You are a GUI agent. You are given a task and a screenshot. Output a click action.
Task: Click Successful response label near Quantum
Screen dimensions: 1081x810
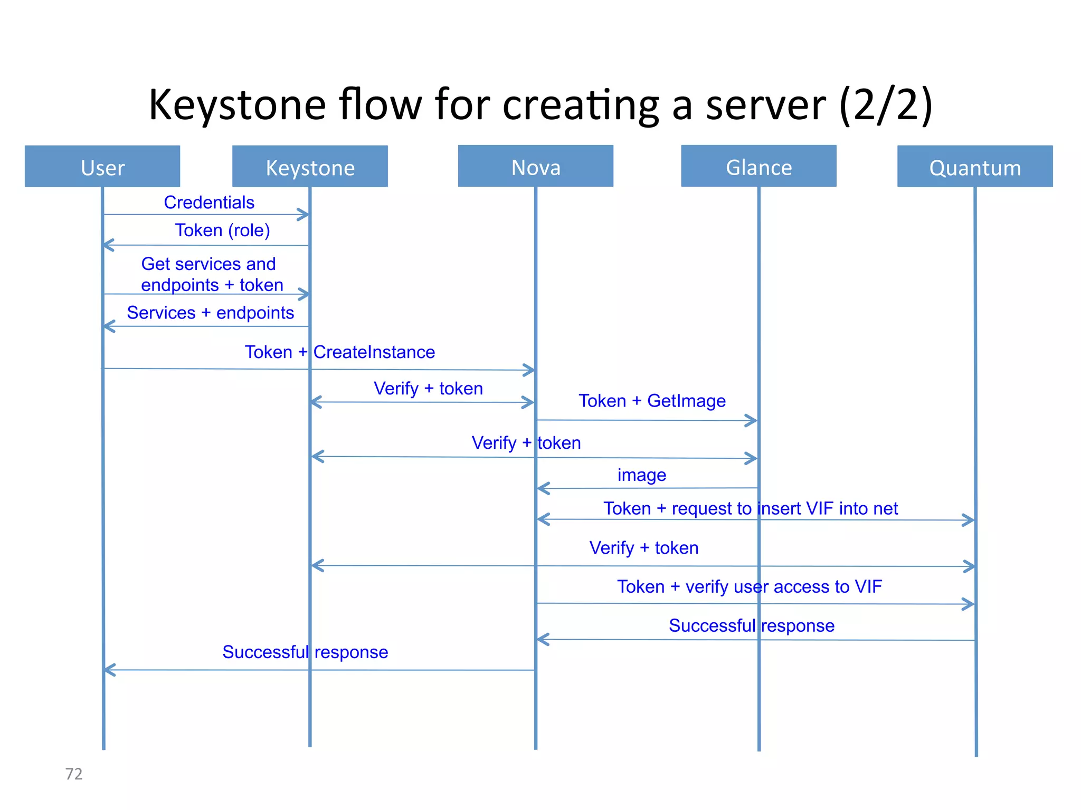tap(751, 625)
